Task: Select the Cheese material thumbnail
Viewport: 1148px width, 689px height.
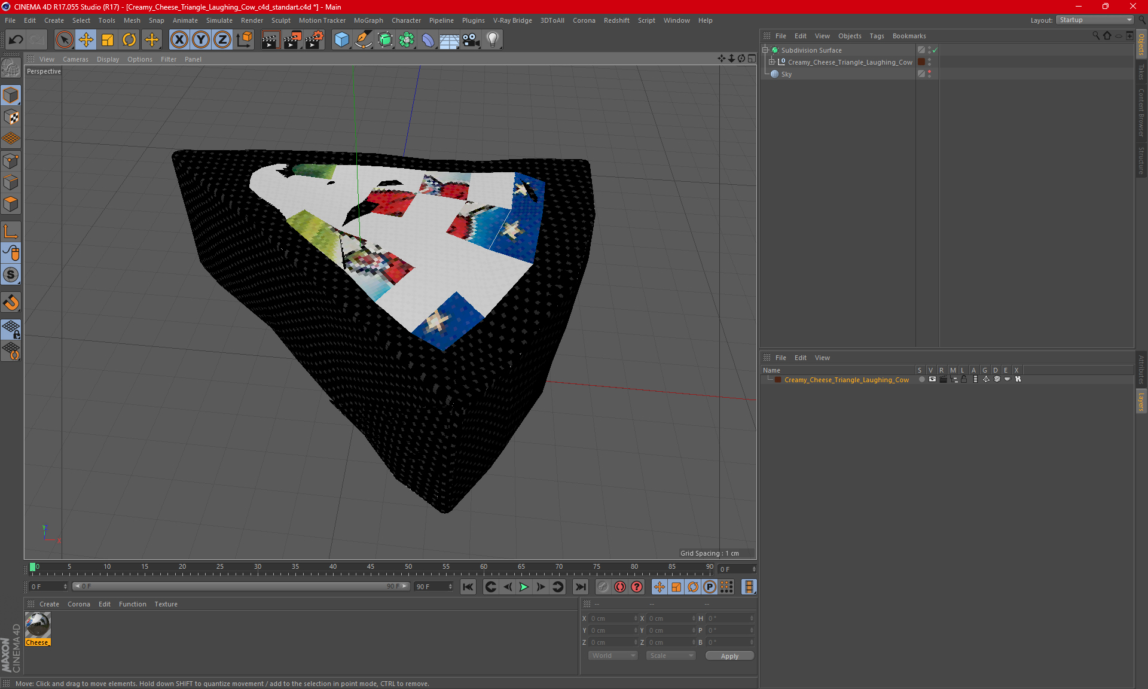Action: [38, 626]
